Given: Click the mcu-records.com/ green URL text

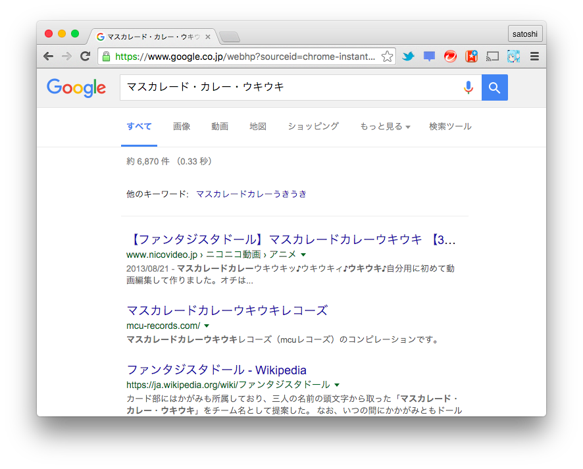Looking at the screenshot, I should pyautogui.click(x=163, y=326).
